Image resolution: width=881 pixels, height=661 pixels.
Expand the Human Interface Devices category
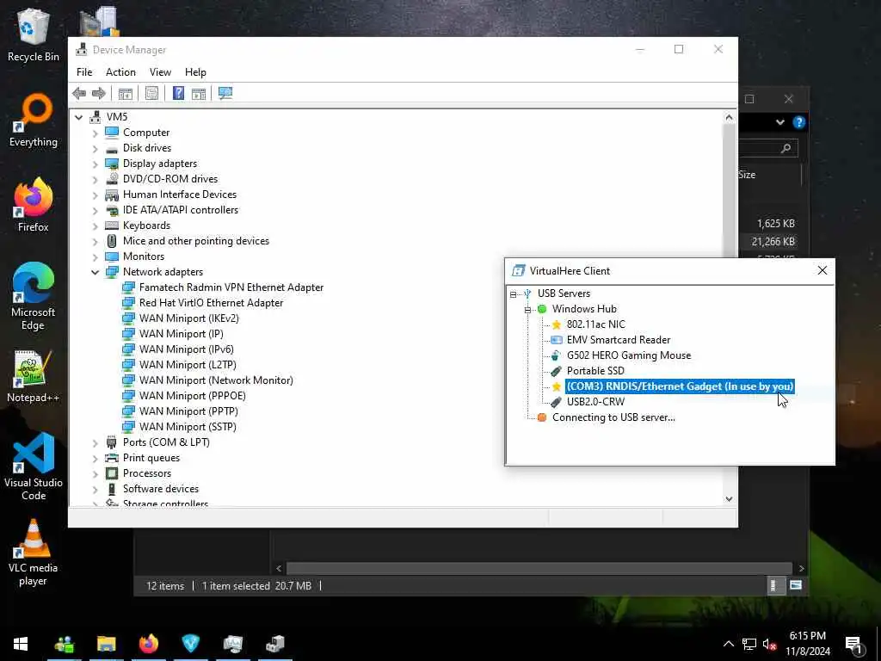coord(95,195)
